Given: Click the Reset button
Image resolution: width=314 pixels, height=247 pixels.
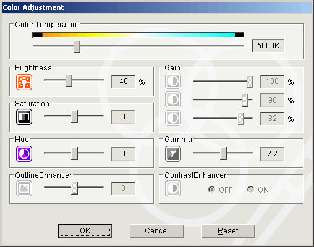Looking at the screenshot, I should [x=228, y=231].
